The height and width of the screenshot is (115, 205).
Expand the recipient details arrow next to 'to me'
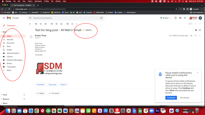[40, 38]
